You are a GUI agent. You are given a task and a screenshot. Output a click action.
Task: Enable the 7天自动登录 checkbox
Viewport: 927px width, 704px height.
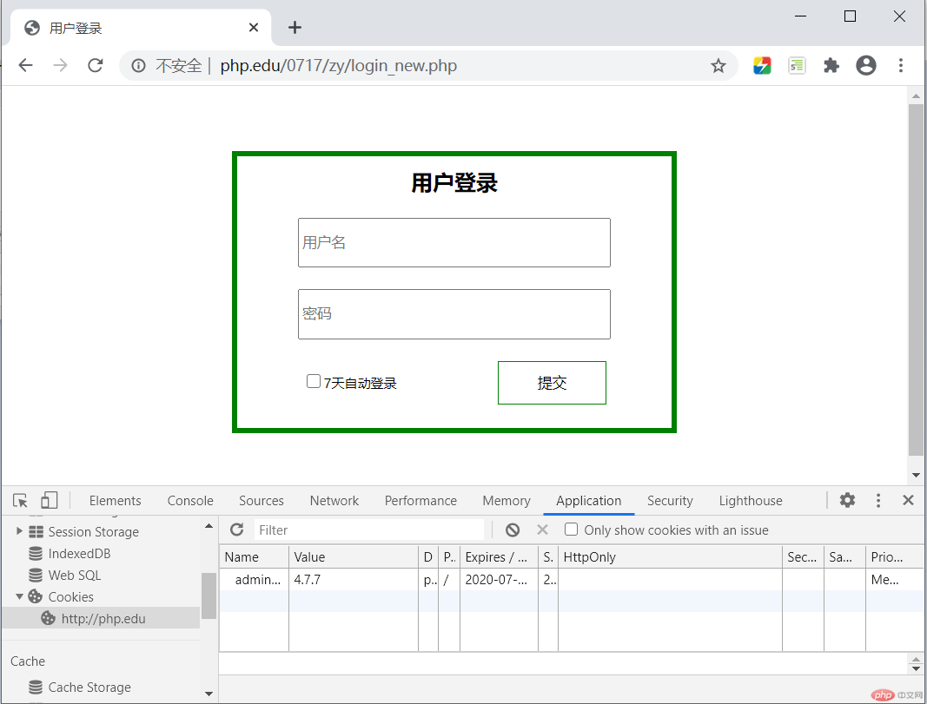[314, 382]
